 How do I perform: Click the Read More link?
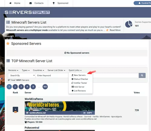tap(115, 30)
